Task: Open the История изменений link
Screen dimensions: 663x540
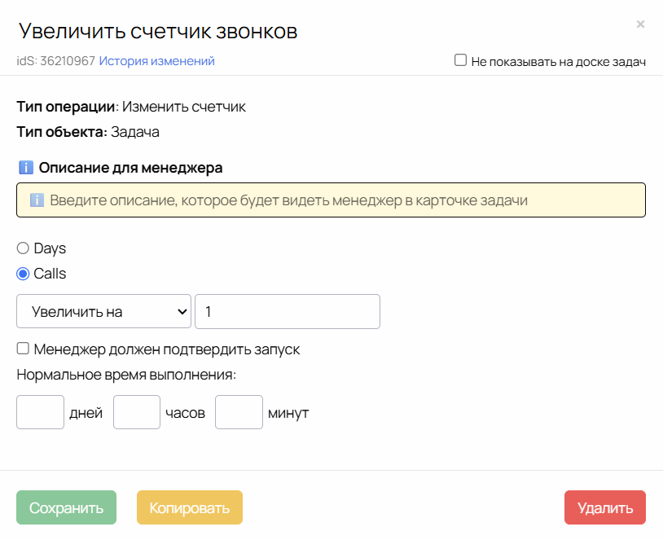Action: 157,61
